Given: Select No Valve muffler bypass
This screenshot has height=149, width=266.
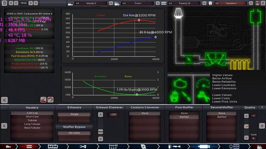Looking at the screenshot, I should [x=74, y=133].
